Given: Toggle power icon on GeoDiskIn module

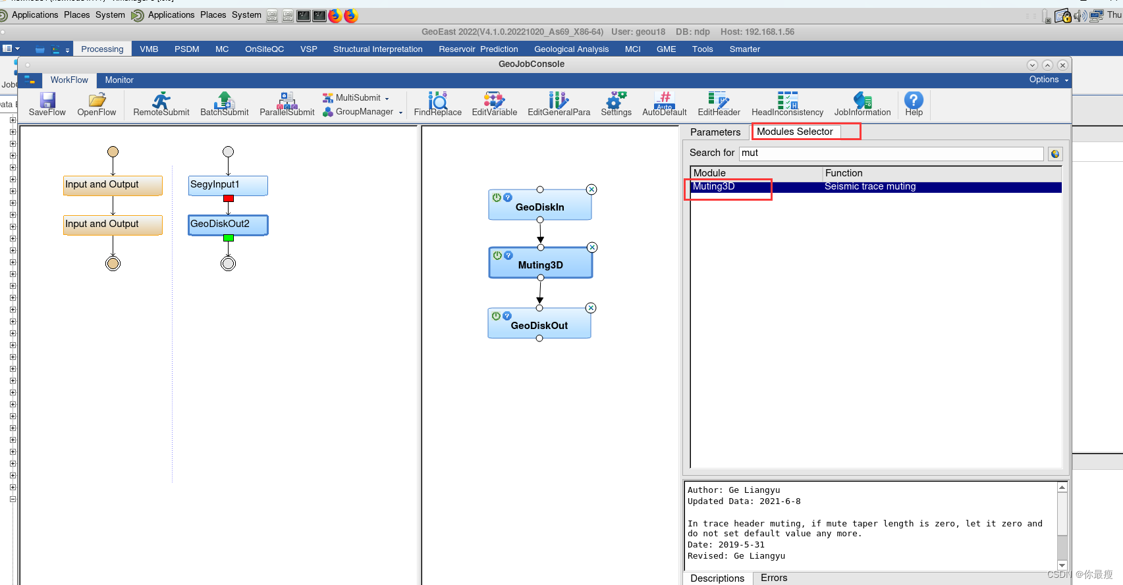Looking at the screenshot, I should pyautogui.click(x=497, y=197).
